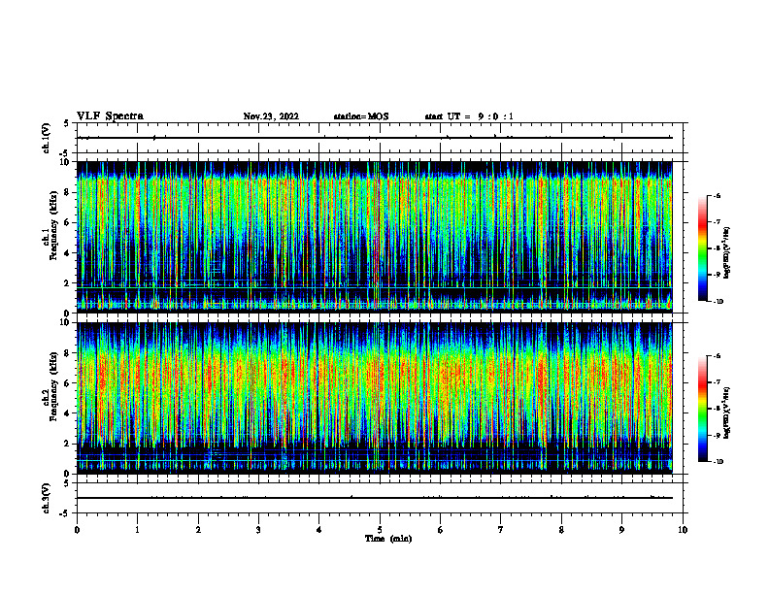Click time axis tick label '1'
Image resolution: width=769 pixels, height=594 pixels.
pyautogui.click(x=137, y=530)
